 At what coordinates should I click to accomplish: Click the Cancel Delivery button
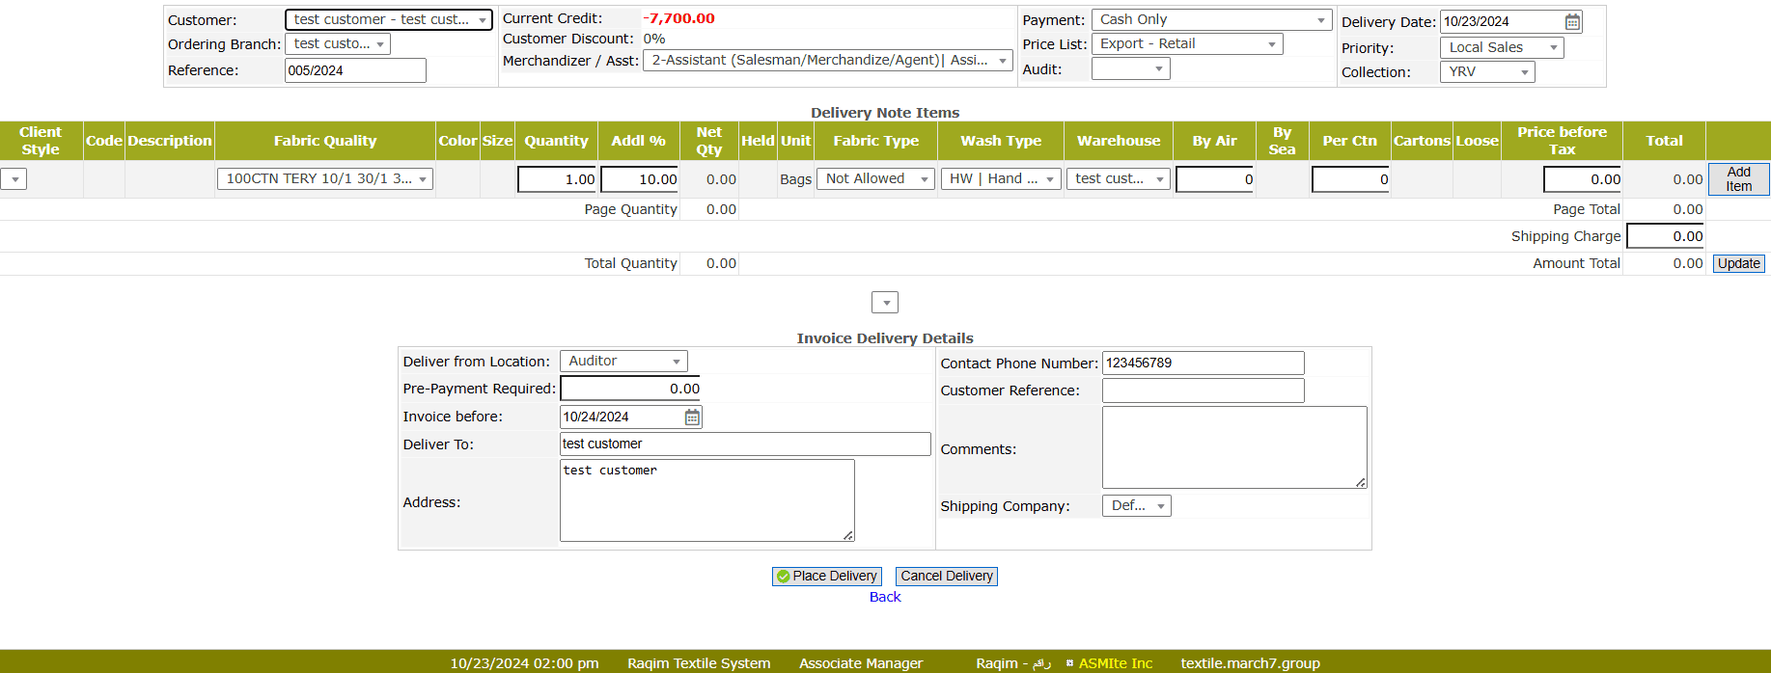[946, 576]
